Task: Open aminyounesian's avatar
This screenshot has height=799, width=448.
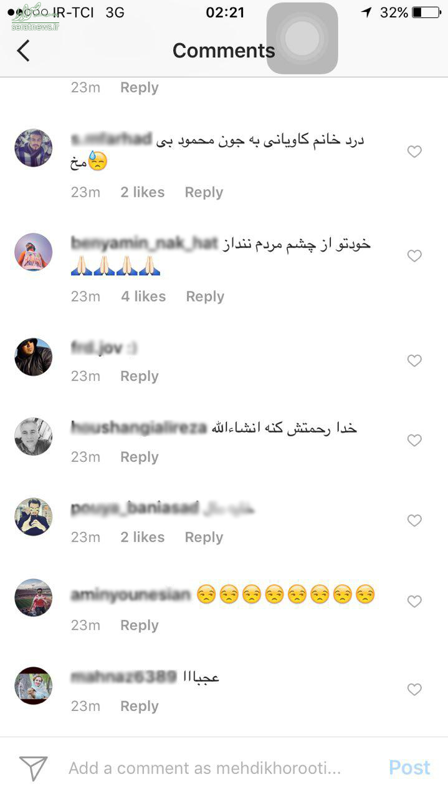Action: coord(34,597)
